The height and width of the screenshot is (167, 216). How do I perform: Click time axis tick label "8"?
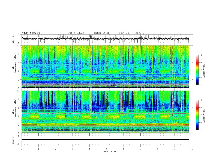pos(158,149)
